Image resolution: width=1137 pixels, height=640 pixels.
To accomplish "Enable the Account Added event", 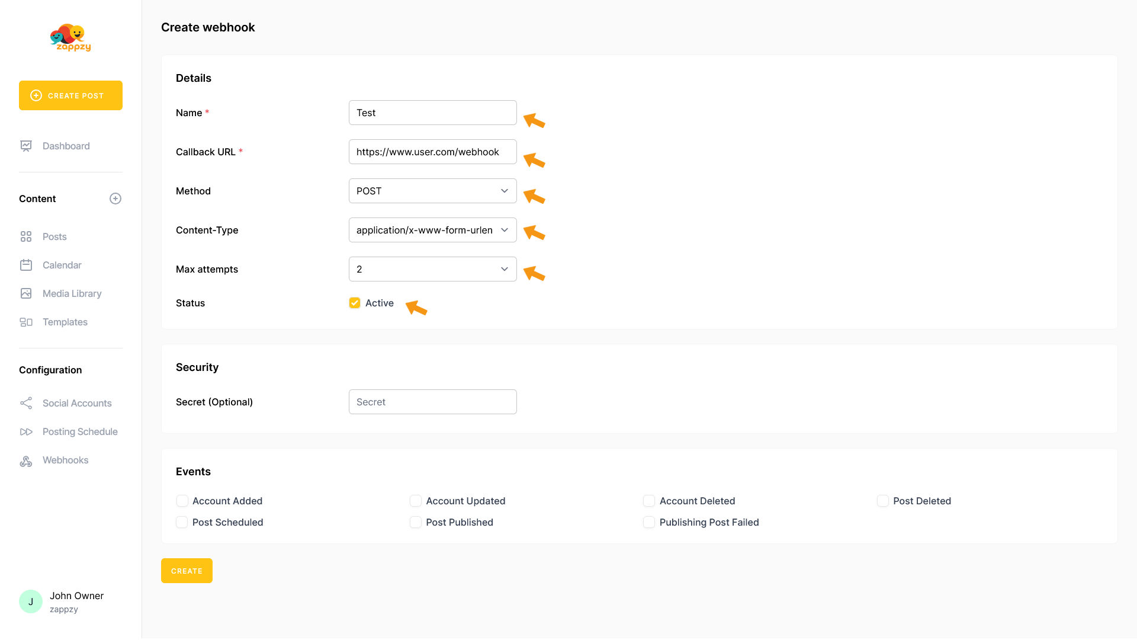I will tap(182, 501).
